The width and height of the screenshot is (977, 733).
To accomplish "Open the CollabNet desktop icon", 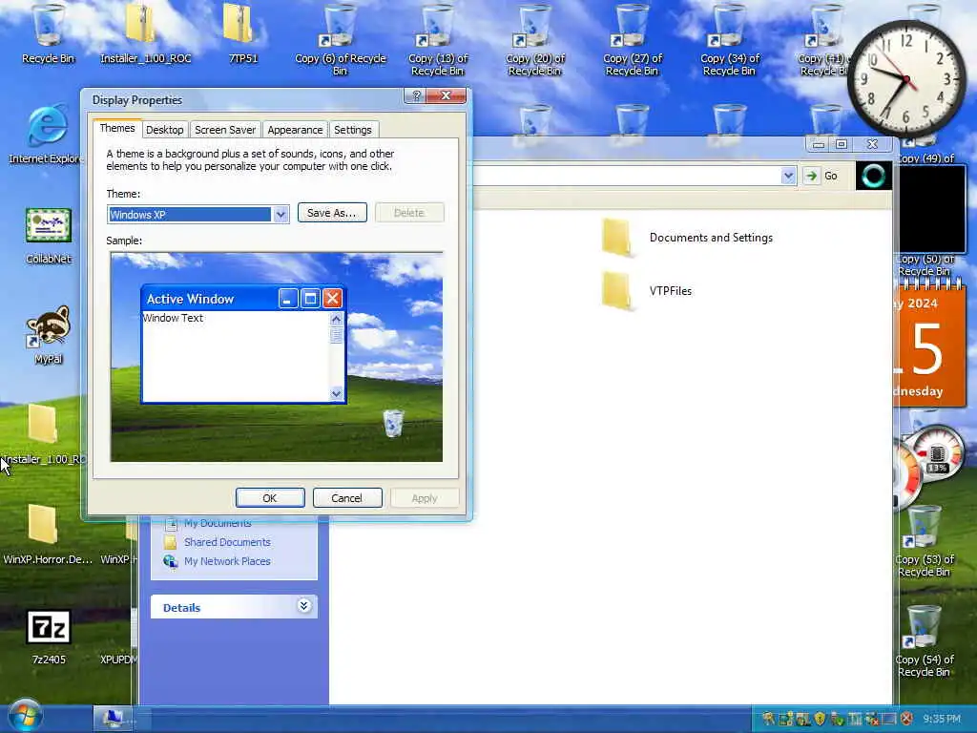I will pos(49,236).
